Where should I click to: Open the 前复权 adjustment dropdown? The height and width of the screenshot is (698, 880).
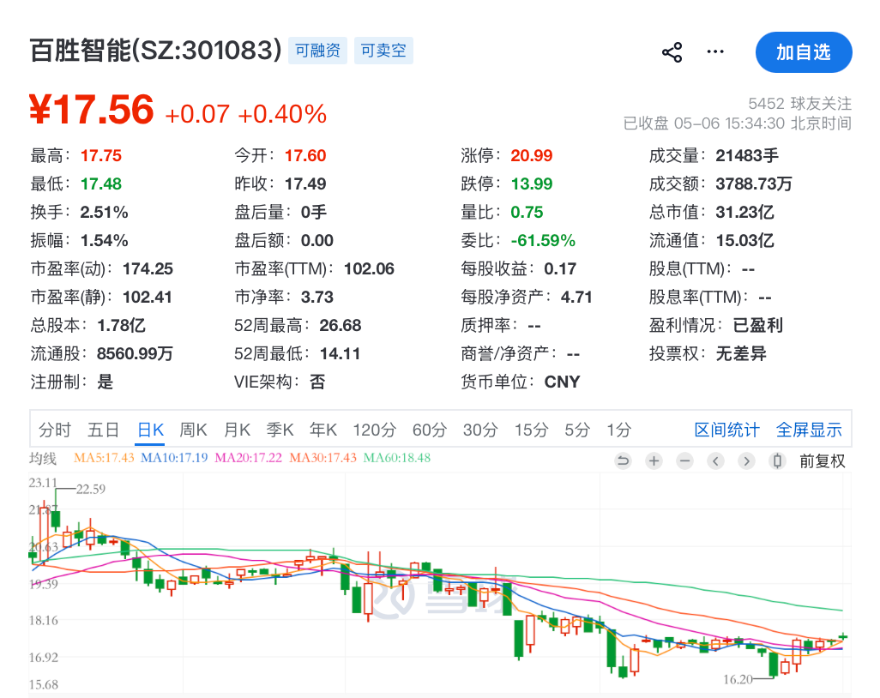coord(823,461)
